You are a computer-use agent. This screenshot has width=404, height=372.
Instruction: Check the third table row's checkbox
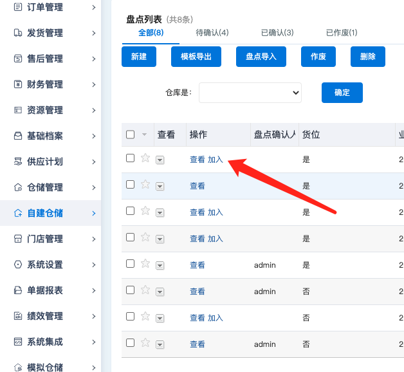130,210
